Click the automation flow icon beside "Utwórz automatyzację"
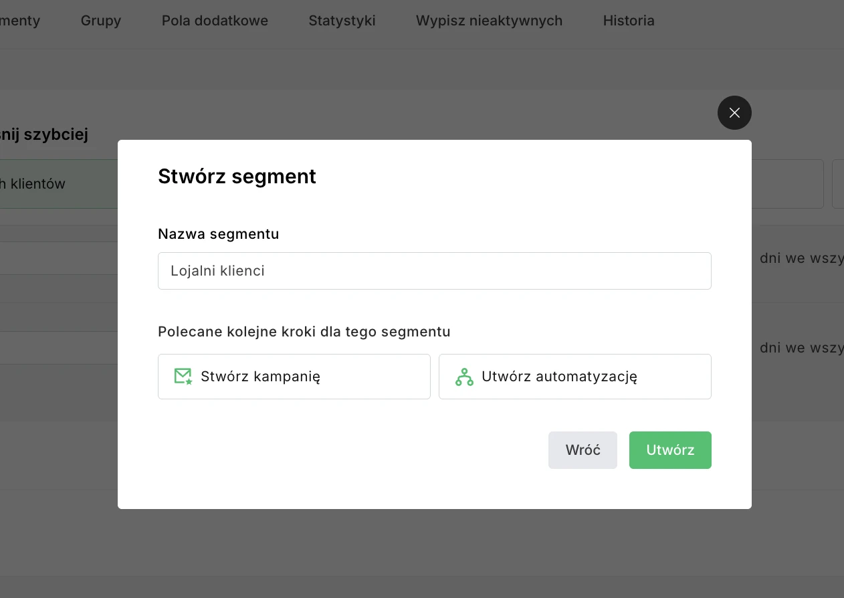This screenshot has height=598, width=844. coord(463,376)
